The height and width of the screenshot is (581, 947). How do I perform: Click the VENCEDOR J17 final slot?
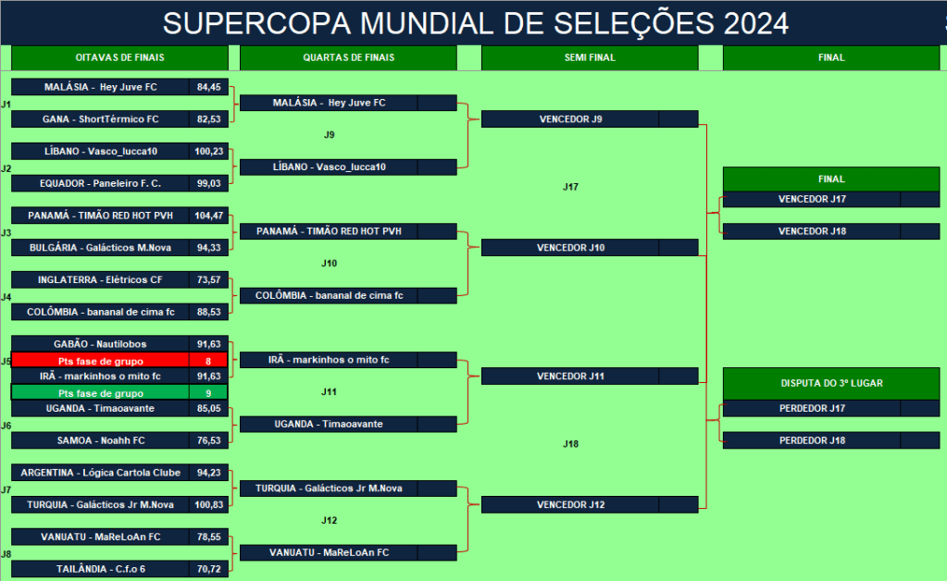pyautogui.click(x=812, y=199)
